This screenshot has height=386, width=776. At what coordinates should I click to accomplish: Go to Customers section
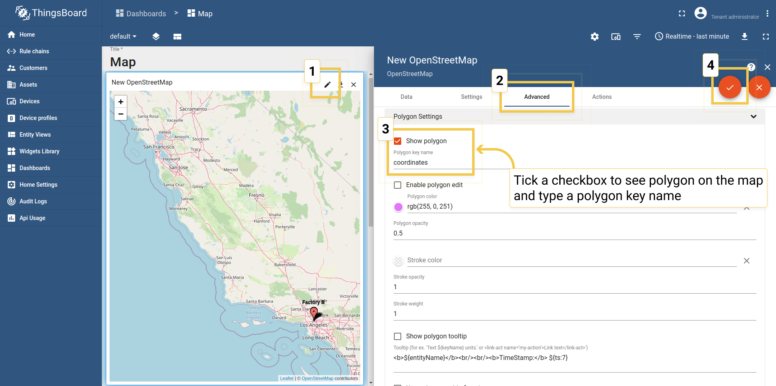coord(51,68)
